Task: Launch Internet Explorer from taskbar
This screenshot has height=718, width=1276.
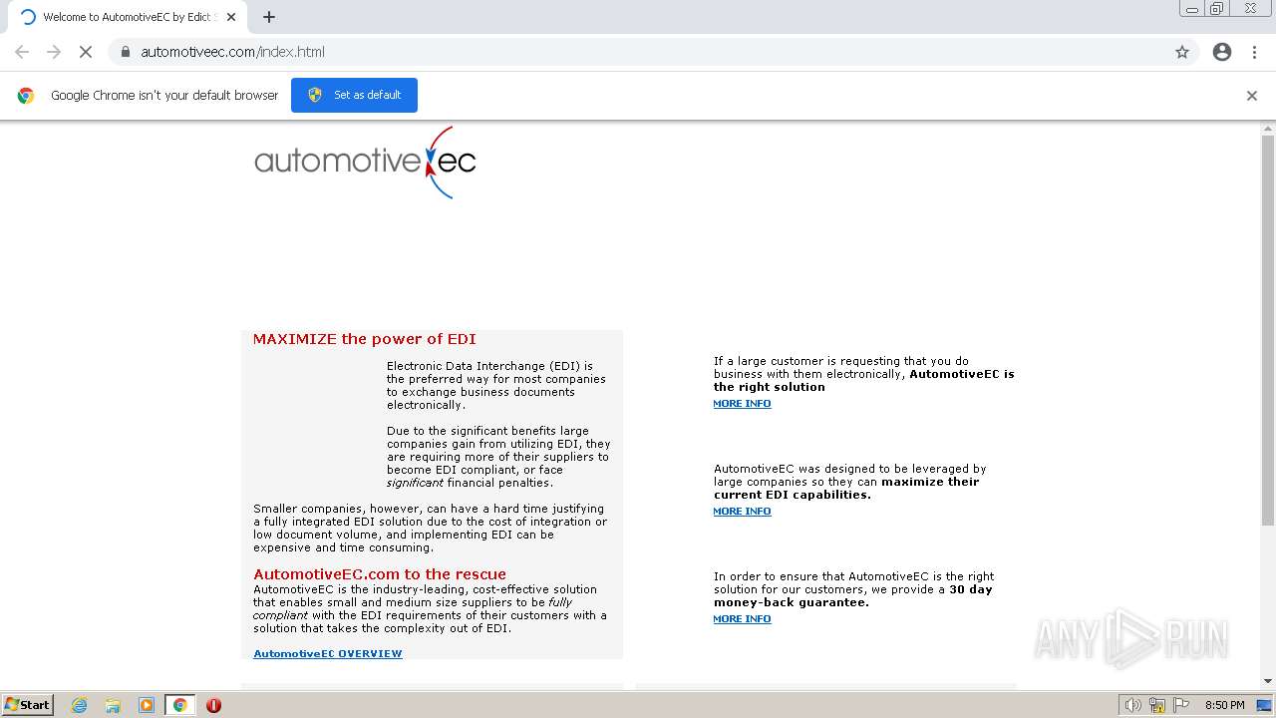Action: pyautogui.click(x=80, y=705)
